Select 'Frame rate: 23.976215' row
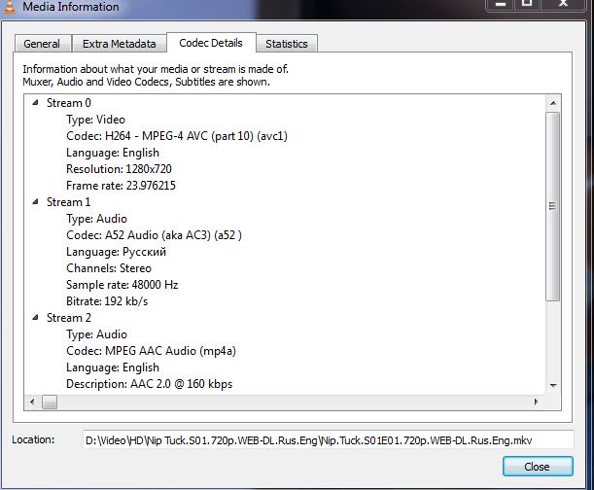The image size is (594, 490). point(121,186)
